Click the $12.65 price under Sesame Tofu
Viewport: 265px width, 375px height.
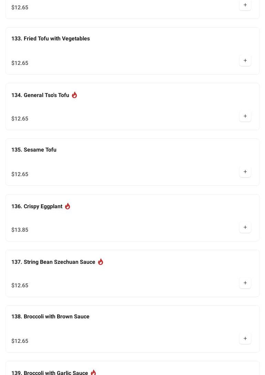click(x=20, y=174)
